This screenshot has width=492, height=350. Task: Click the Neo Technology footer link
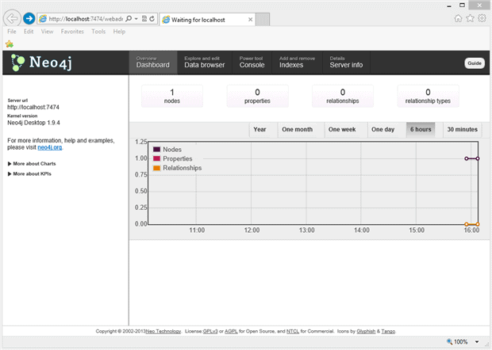point(163,331)
